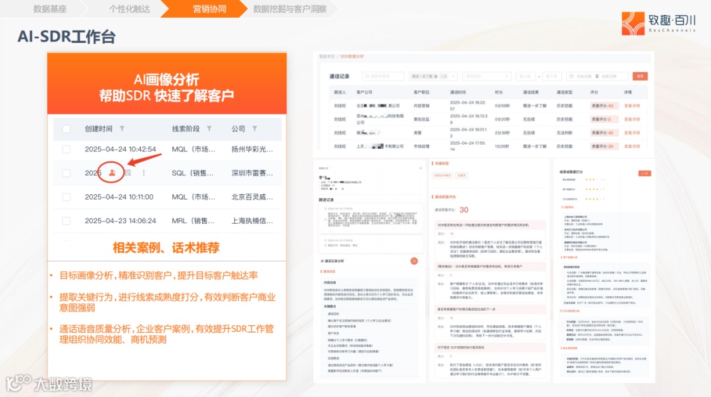The height and width of the screenshot is (397, 711).
Task: Click the SQL（销售... stage cell
Action: click(193, 173)
